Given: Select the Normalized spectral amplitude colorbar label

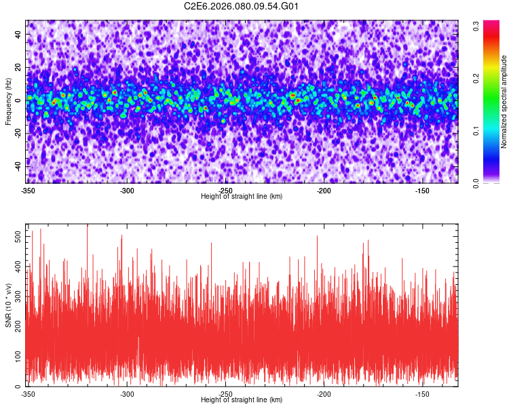Looking at the screenshot, I should (x=504, y=102).
